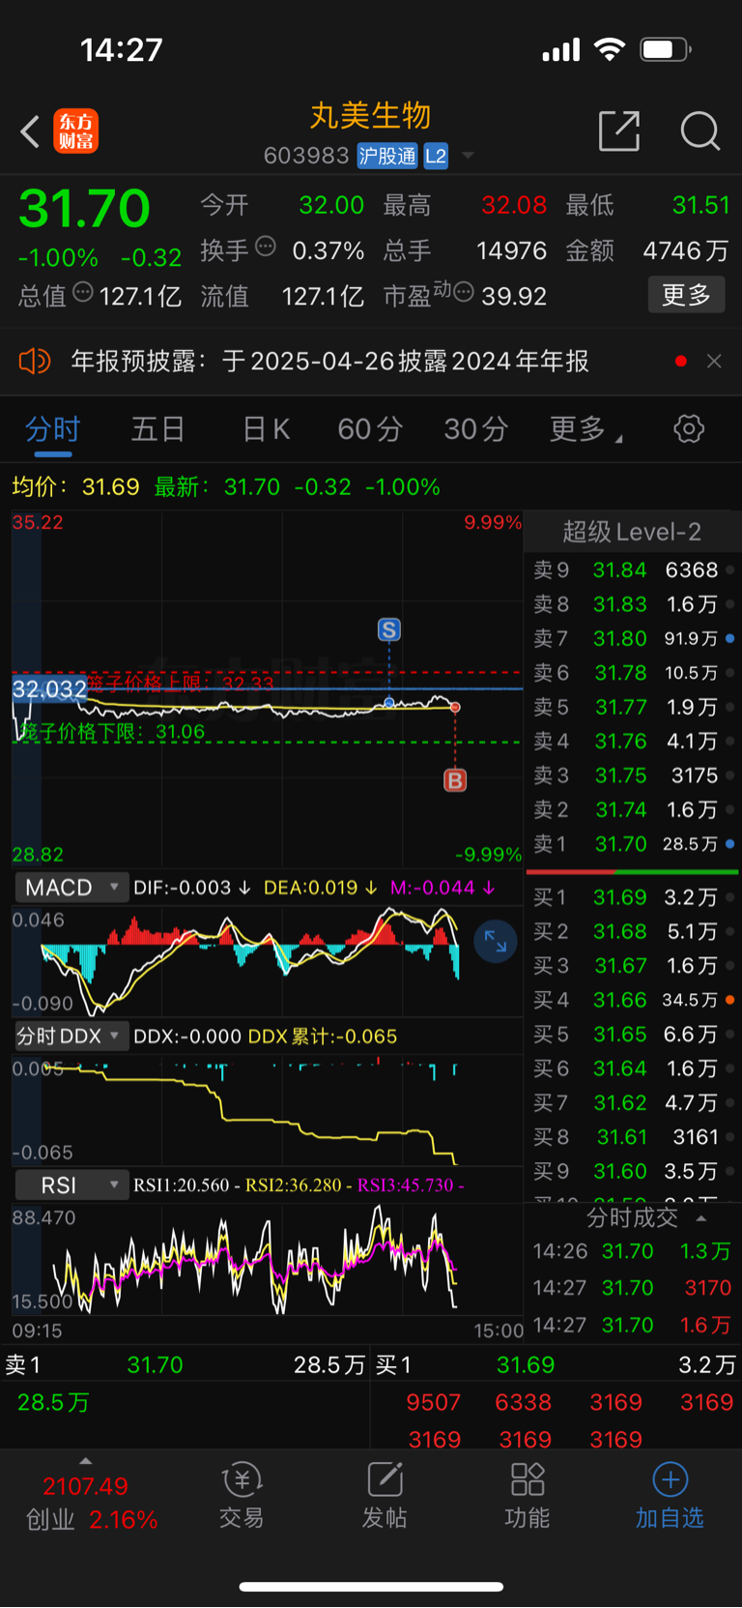Open the 功能 functions icon
The width and height of the screenshot is (742, 1608).
528,1496
